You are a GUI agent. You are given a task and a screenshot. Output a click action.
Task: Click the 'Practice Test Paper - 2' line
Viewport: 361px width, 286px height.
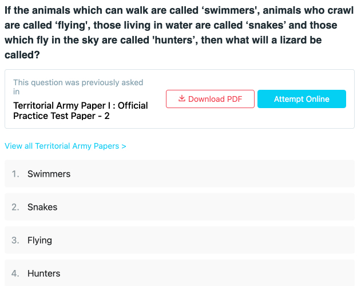click(61, 116)
